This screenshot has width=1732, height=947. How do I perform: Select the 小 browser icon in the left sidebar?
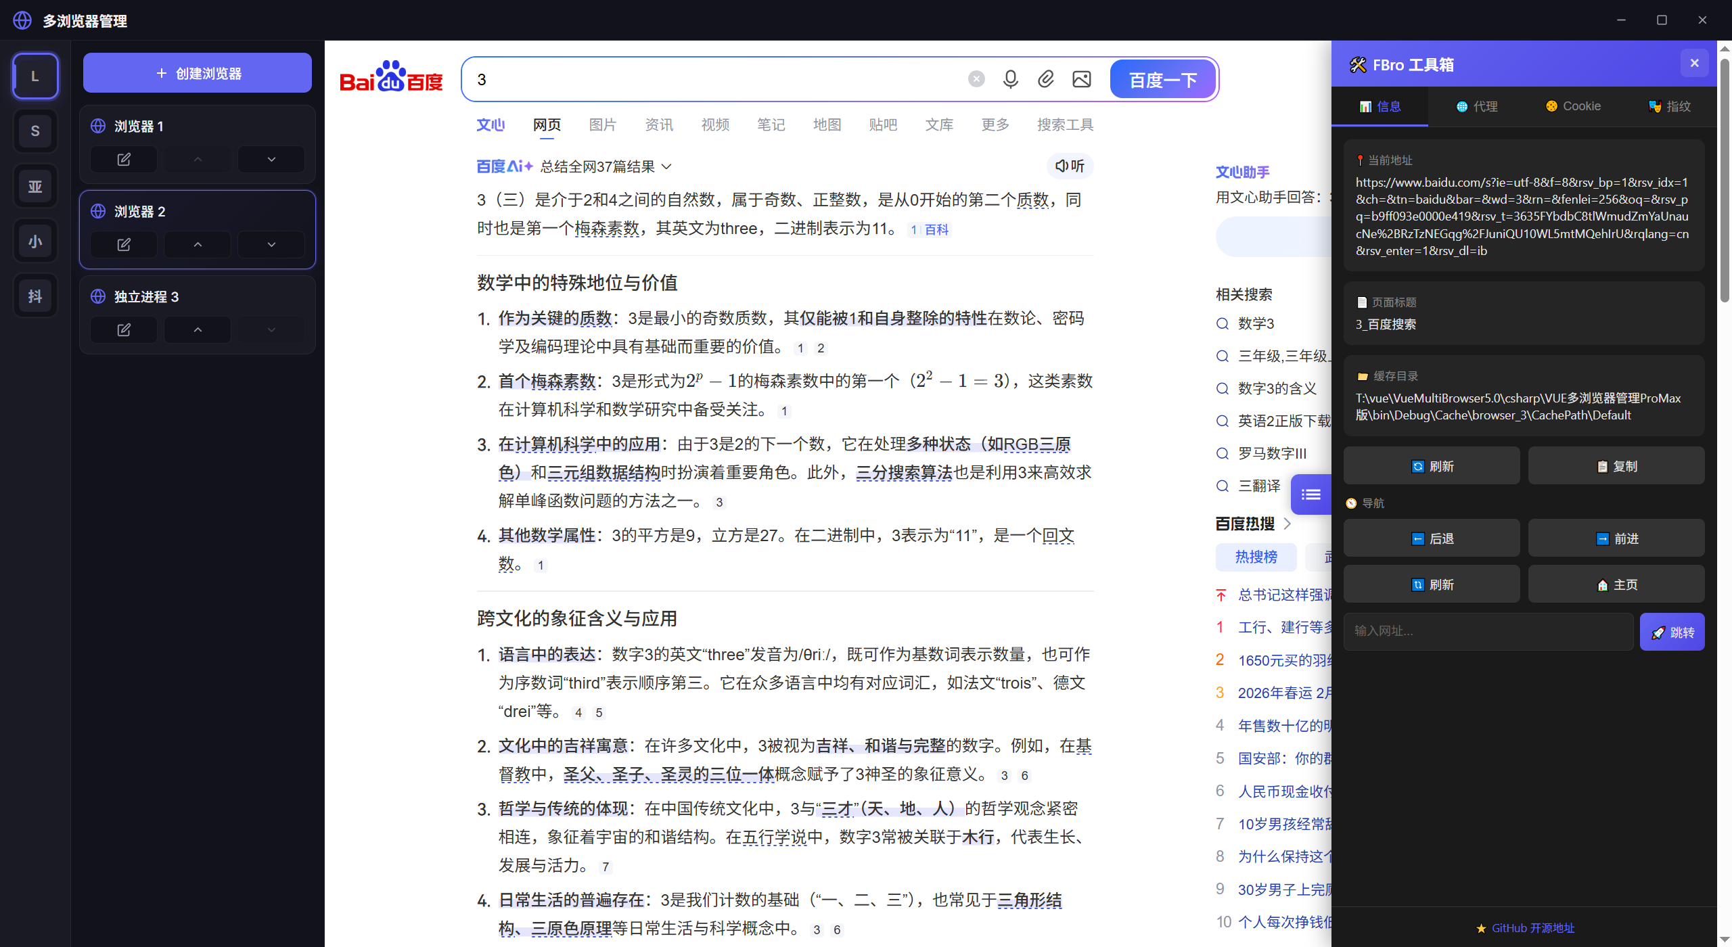pyautogui.click(x=35, y=240)
